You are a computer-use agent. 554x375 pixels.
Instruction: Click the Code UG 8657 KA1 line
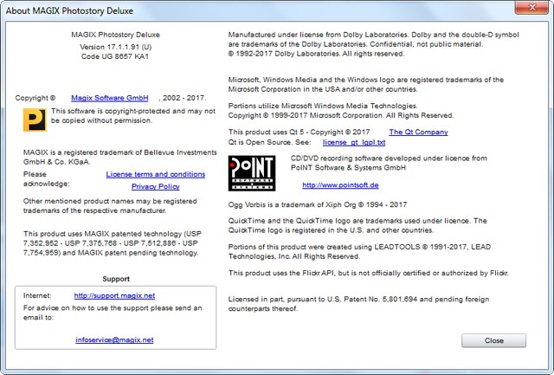click(x=115, y=55)
